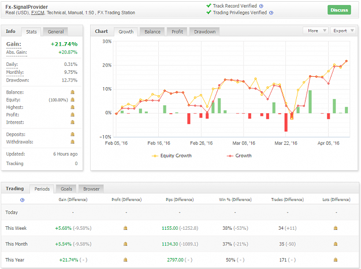Click the Updated 6 Hours ago value
The image size is (361, 269).
[x=65, y=154]
